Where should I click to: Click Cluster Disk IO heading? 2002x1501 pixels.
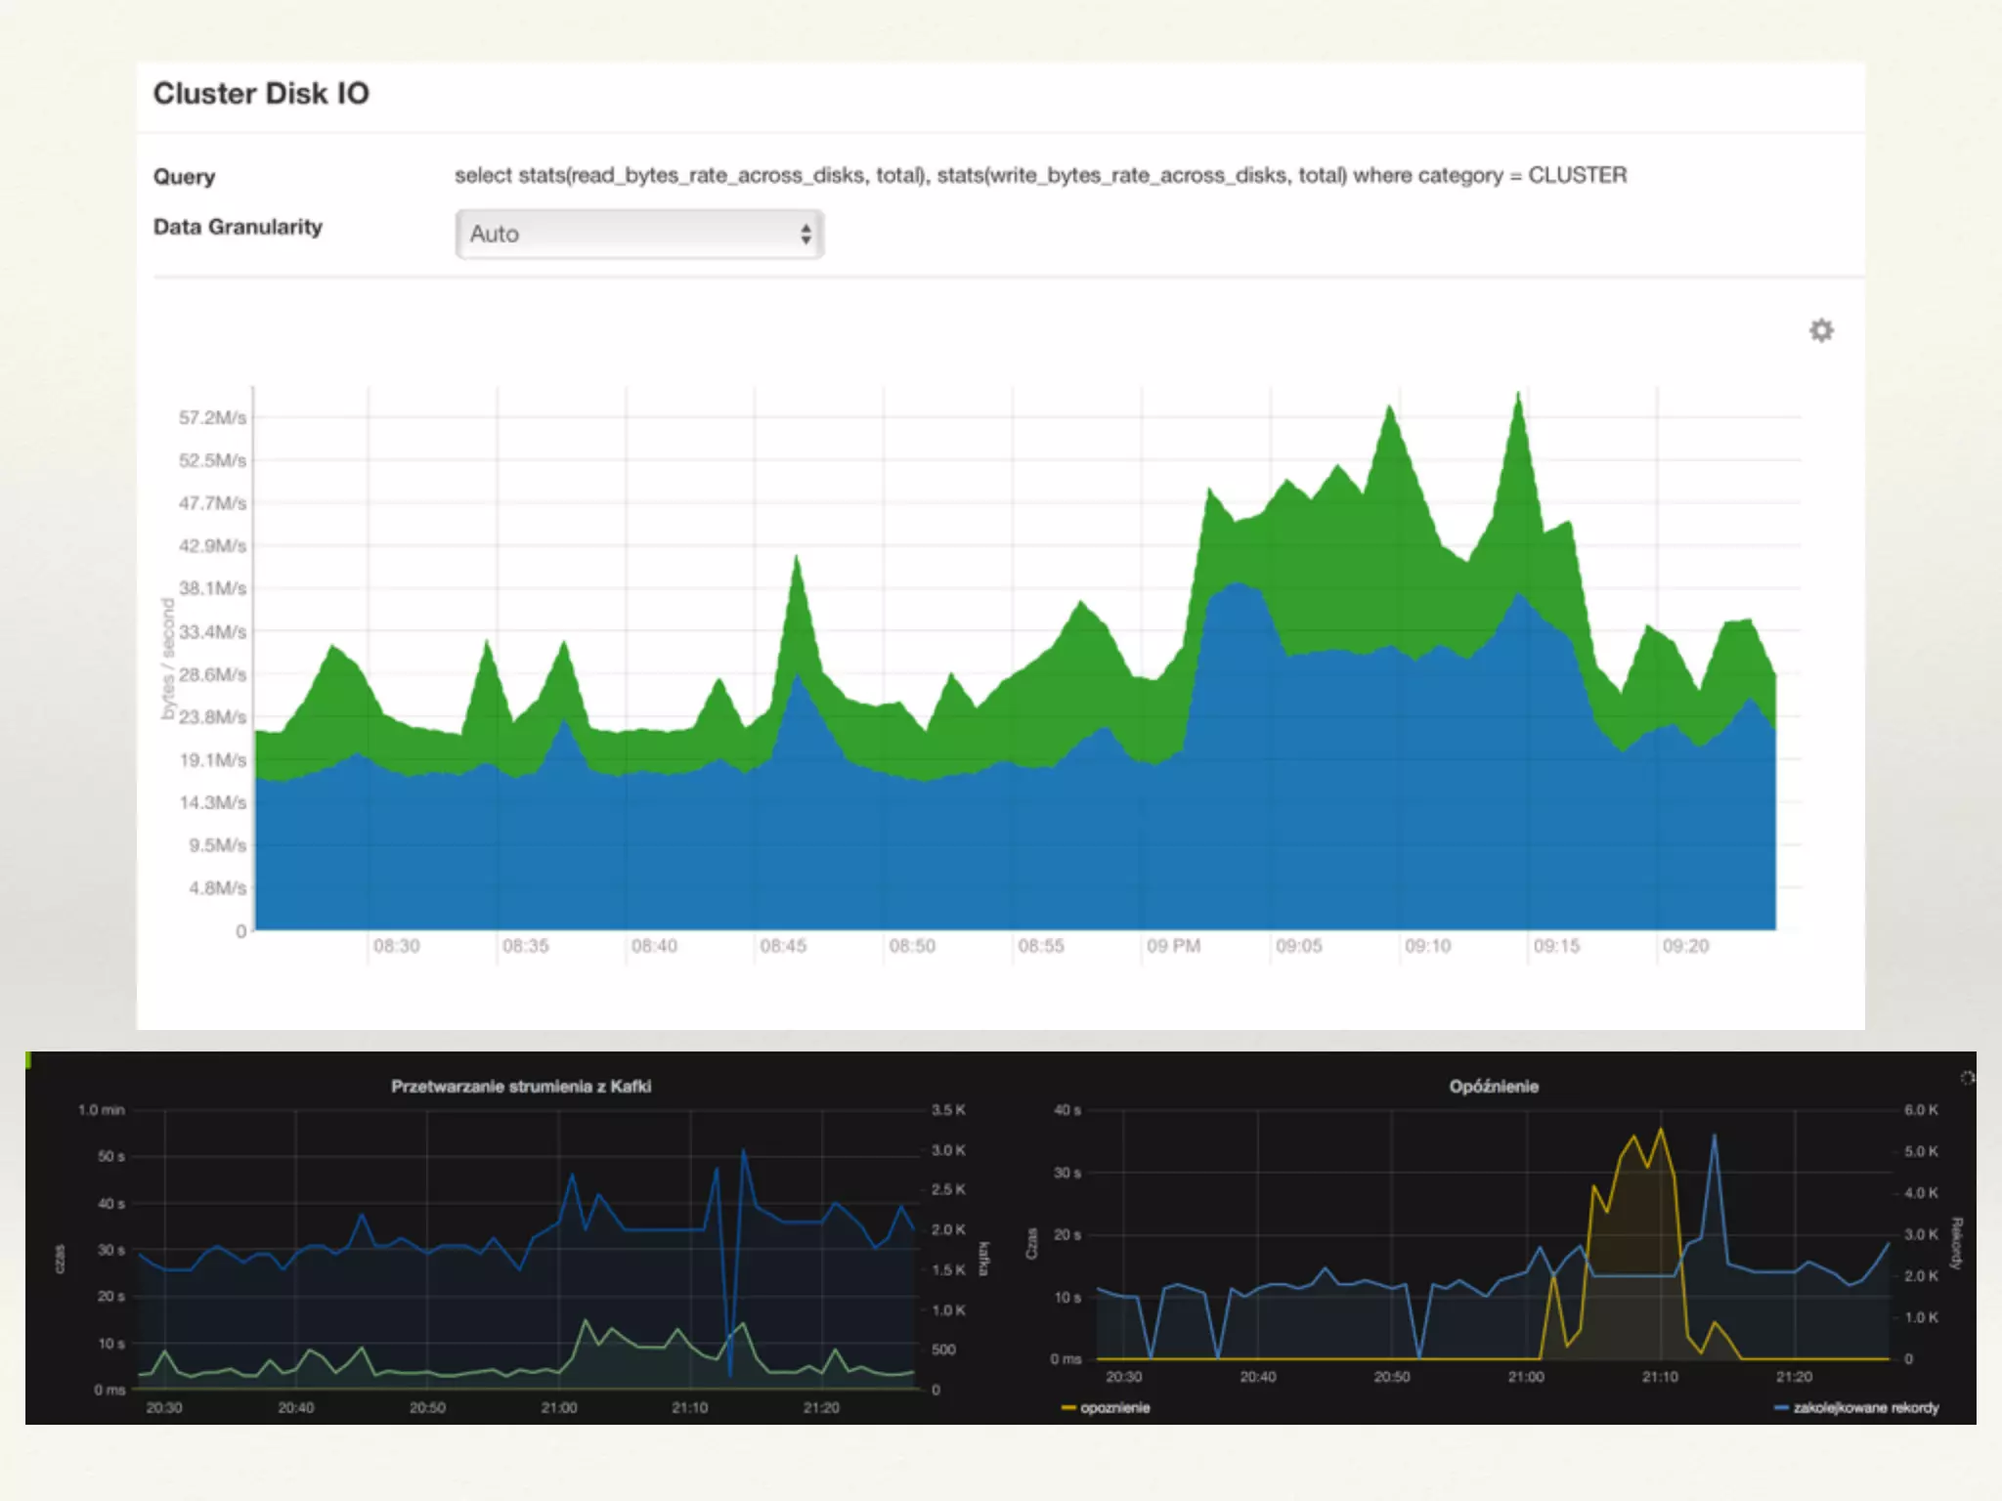261,94
